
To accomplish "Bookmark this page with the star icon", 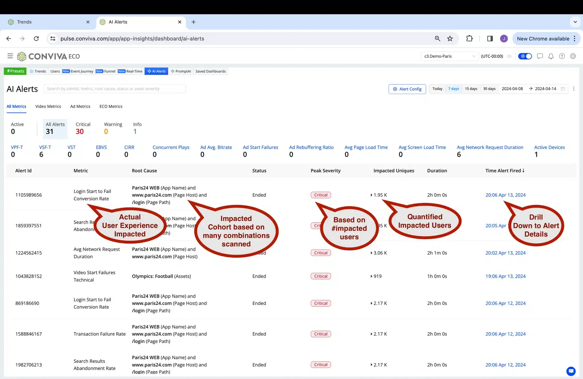I will (450, 39).
